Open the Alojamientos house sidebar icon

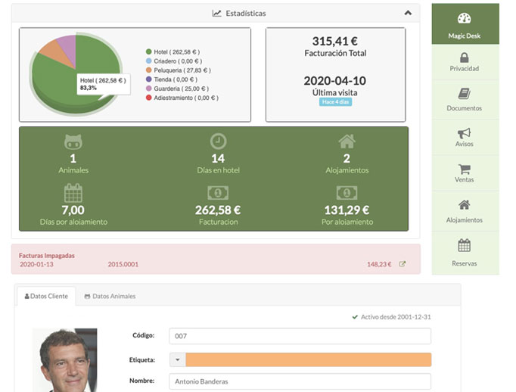pos(465,205)
